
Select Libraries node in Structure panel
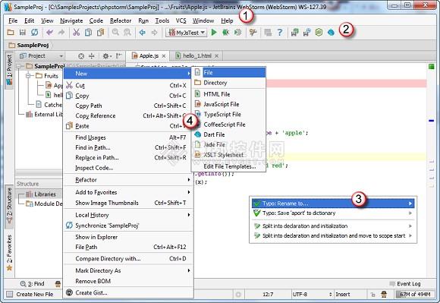click(42, 194)
